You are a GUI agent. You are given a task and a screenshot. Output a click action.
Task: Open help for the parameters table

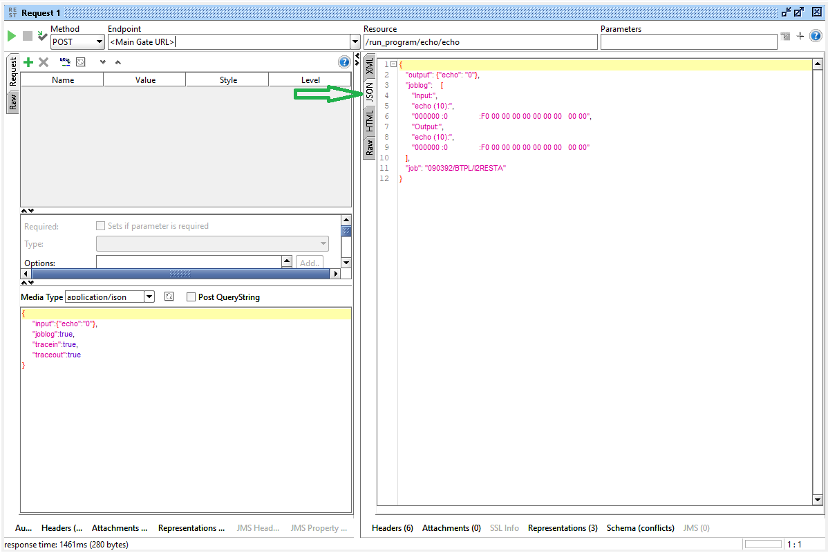(344, 62)
